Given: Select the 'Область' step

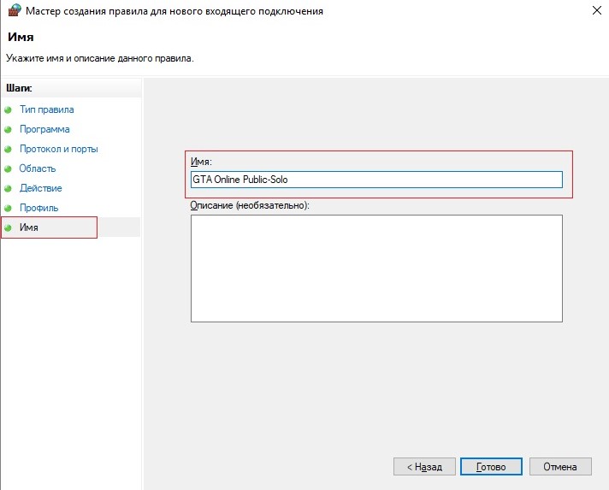Looking at the screenshot, I should (x=38, y=168).
